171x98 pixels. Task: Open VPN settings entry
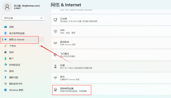click(111, 31)
